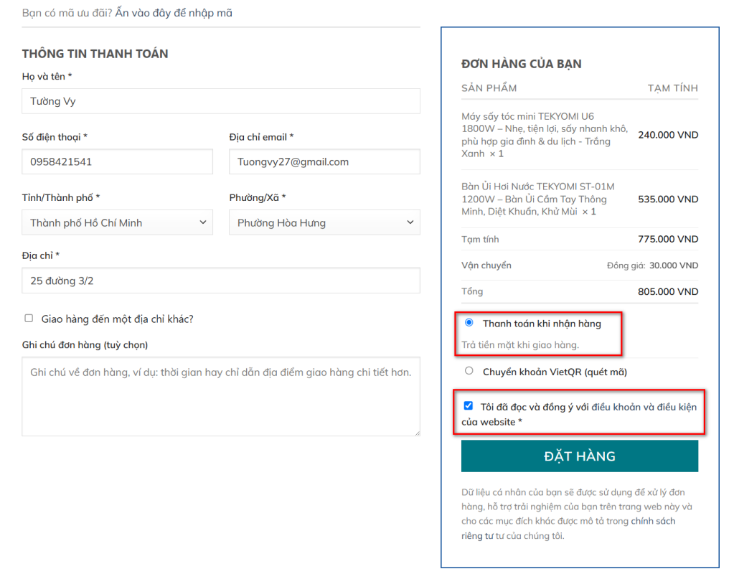
Task: Click the 30.000 VND shipping fee
Action: (673, 265)
